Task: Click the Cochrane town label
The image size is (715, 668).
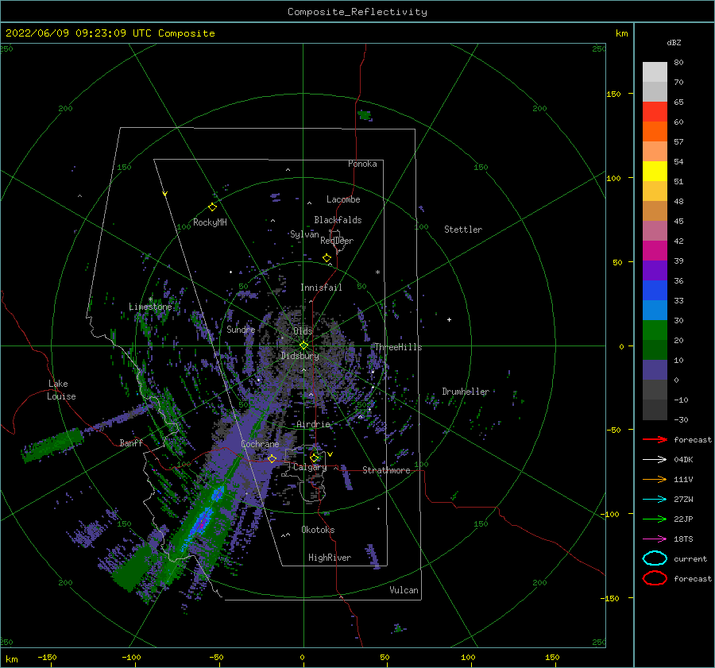Action: pos(260,444)
